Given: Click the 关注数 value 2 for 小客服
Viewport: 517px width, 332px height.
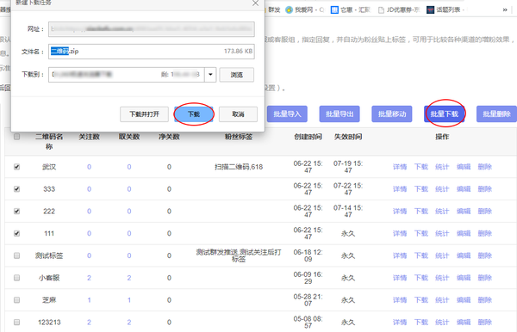Looking at the screenshot, I should (x=89, y=278).
